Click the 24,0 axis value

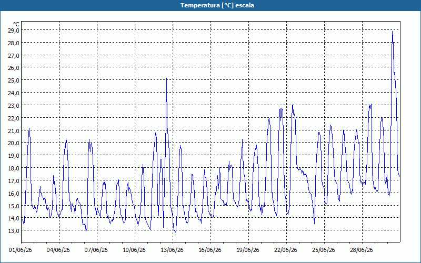tap(14, 93)
